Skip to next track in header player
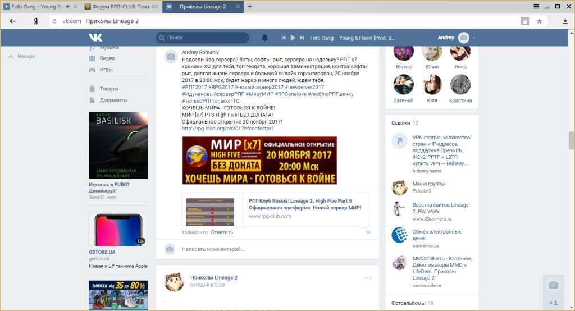Screen dimensions: 575x311 pyautogui.click(x=302, y=38)
